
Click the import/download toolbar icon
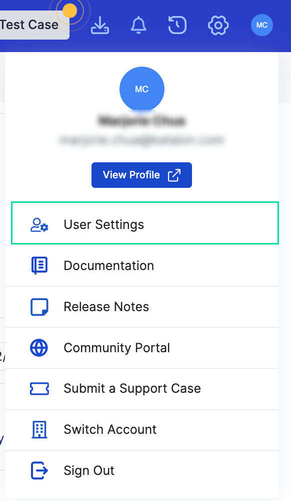coord(99,25)
